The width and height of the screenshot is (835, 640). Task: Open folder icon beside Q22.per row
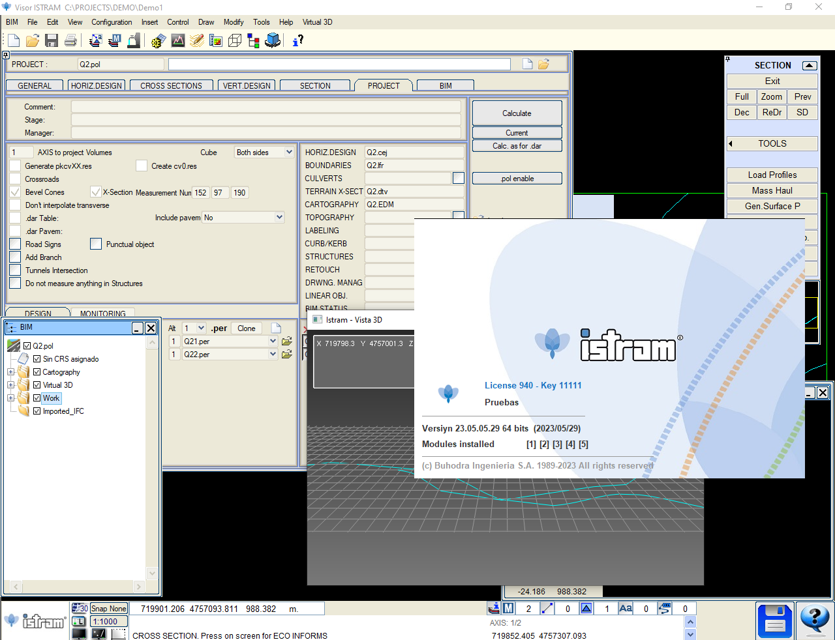[x=286, y=354]
